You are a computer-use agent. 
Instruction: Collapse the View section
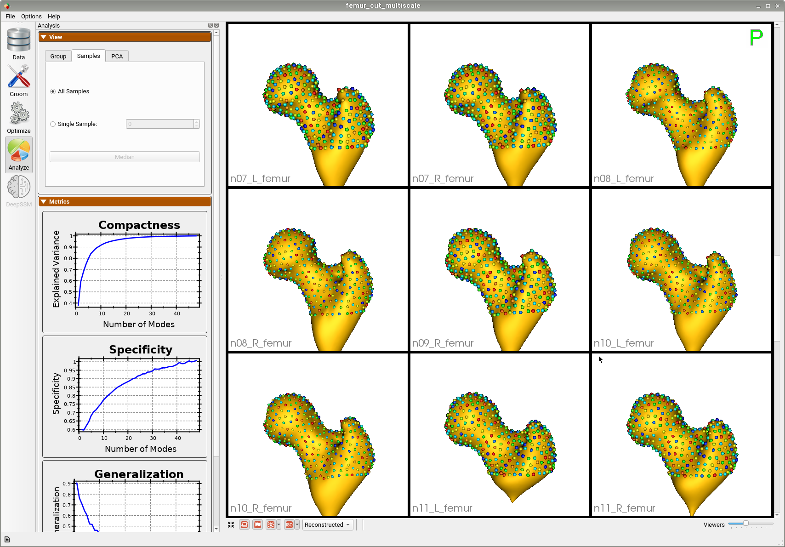pos(125,37)
